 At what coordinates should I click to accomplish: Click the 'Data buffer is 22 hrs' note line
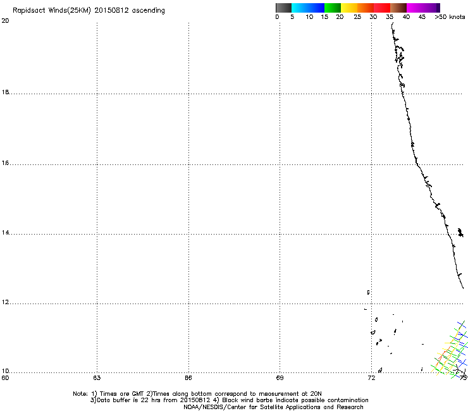(229, 400)
